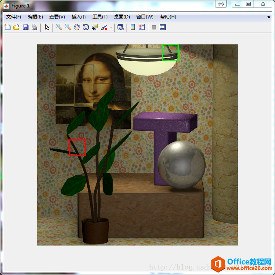The height and width of the screenshot is (275, 275).
Task: Activate the Zoom Out magnifier tool
Action: click(67, 27)
